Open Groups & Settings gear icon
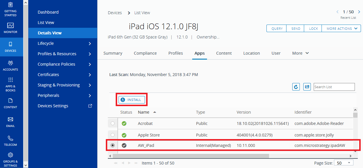The width and height of the screenshot is (363, 168). click(x=10, y=155)
